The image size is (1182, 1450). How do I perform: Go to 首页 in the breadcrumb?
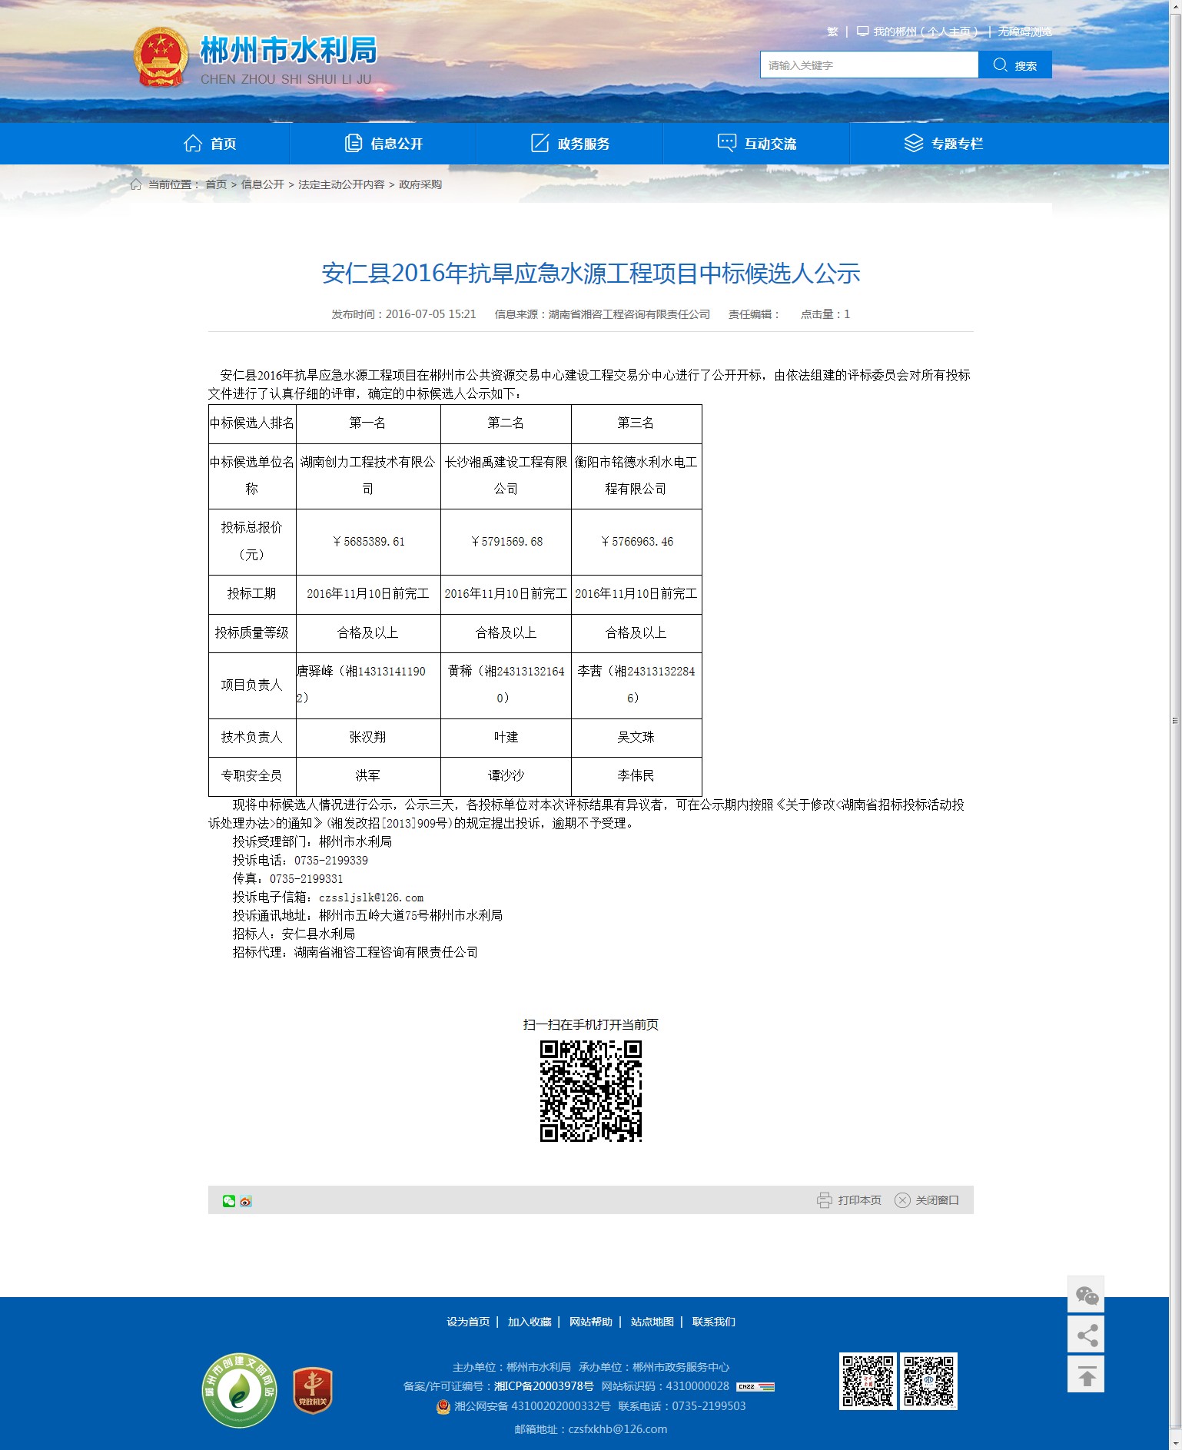coord(216,184)
